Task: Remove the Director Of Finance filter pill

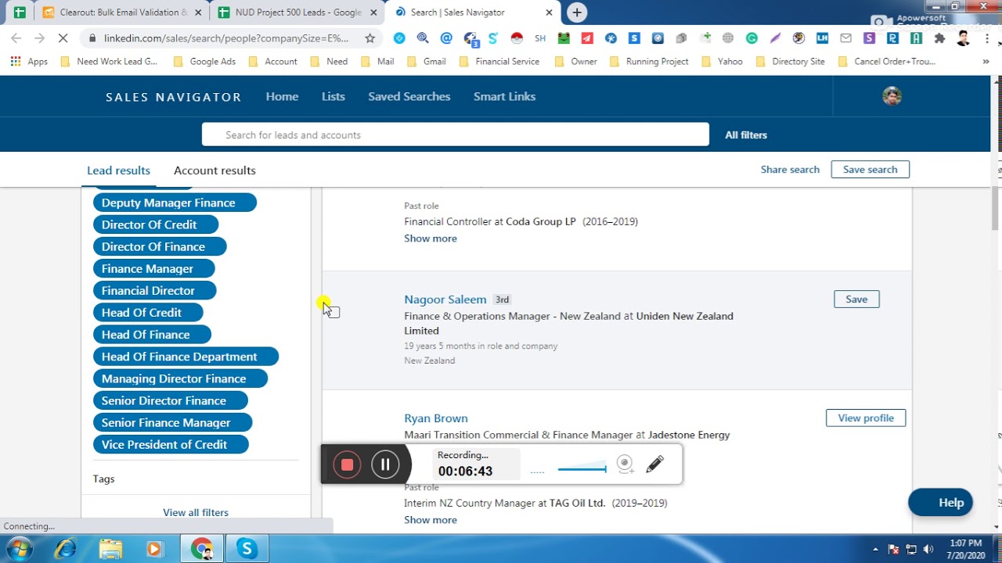Action: coord(160,246)
